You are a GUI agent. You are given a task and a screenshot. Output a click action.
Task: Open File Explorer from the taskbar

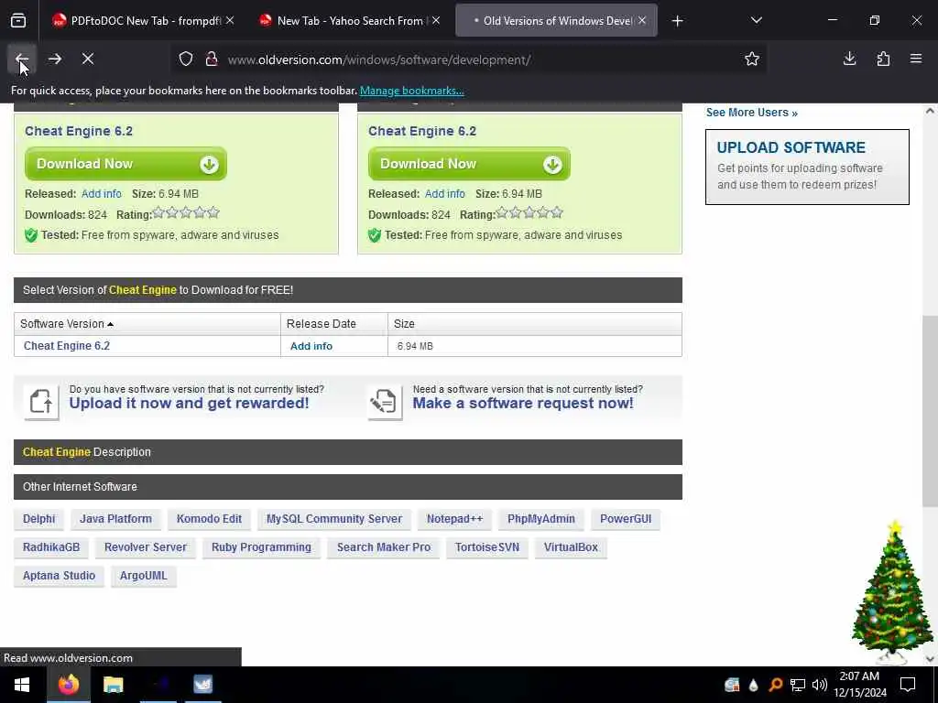click(113, 685)
